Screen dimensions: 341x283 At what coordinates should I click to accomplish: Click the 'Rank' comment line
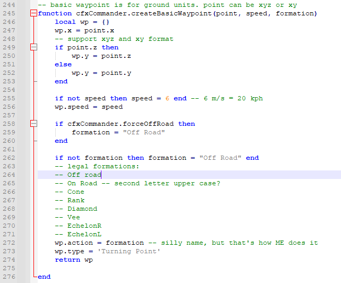click(x=70, y=200)
